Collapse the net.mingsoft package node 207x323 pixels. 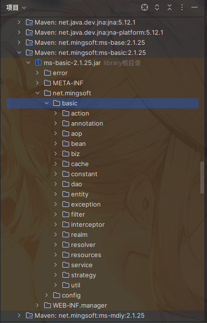[x=37, y=93]
